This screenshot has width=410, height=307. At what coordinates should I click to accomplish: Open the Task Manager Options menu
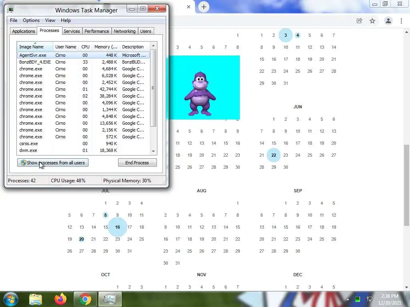31,20
